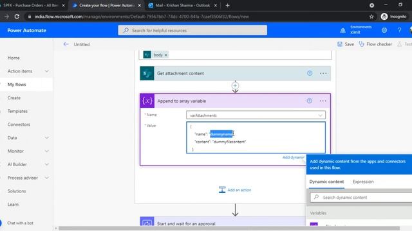412x231 pixels.
Task: Open the Append to array variable ellipsis menu
Action: coord(323,101)
